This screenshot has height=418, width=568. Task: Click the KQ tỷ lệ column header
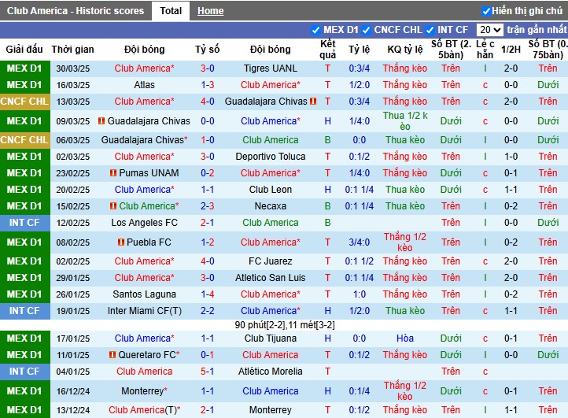[405, 50]
